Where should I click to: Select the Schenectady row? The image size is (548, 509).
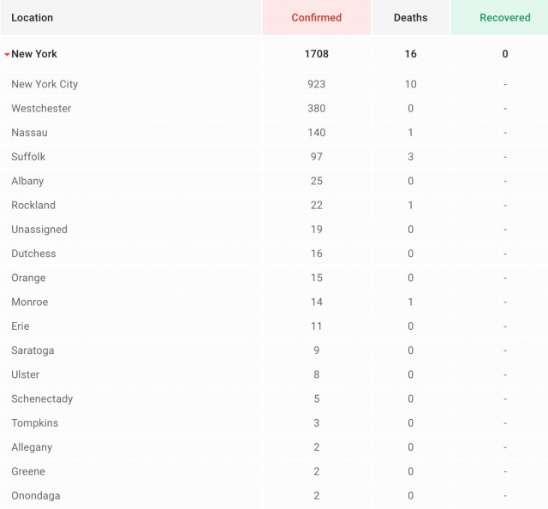(x=42, y=398)
